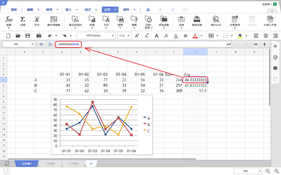The width and height of the screenshot is (281, 175).
Task: Zoom in with the plus magnifier
Action: pyautogui.click(x=277, y=171)
